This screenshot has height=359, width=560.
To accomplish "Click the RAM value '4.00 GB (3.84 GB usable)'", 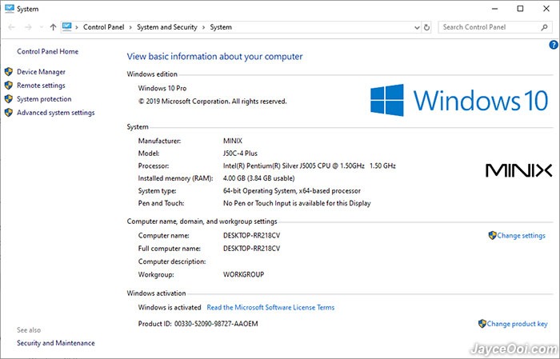I will 258,178.
